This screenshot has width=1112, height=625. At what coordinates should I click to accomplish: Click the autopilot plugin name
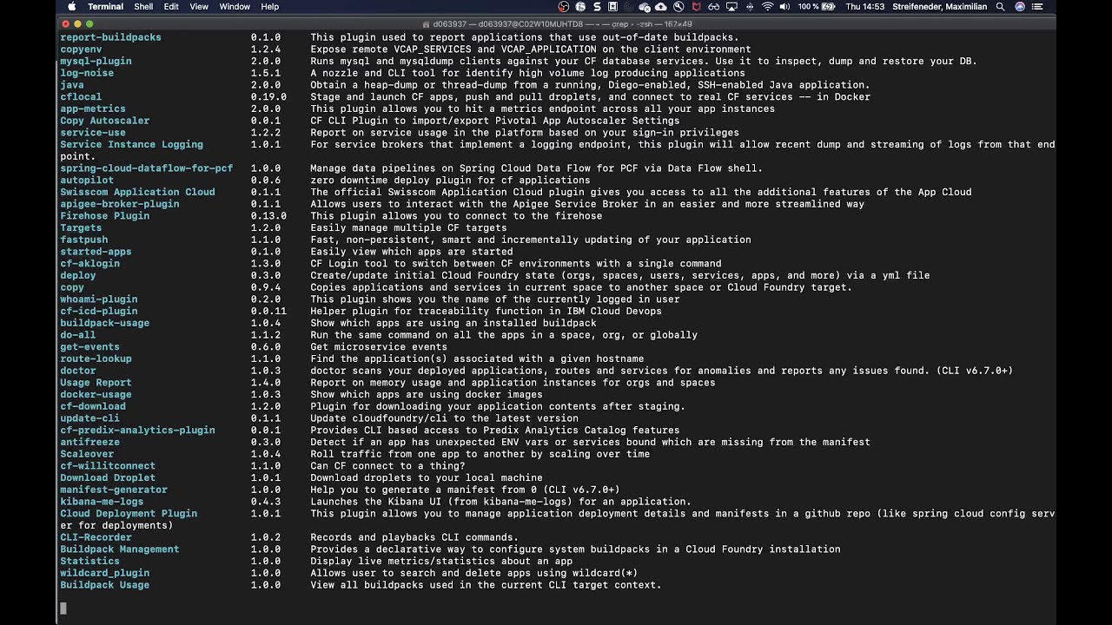(87, 181)
